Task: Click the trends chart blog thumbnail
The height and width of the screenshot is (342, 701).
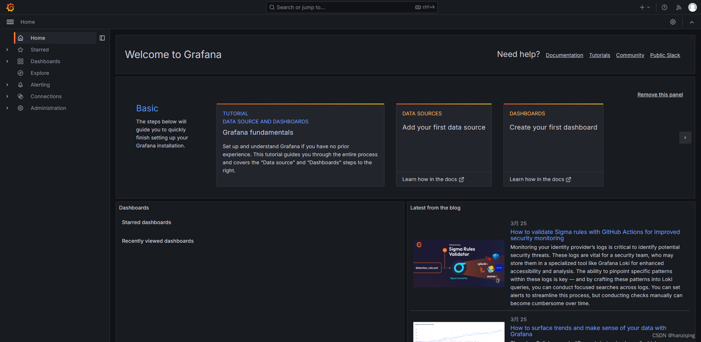Action: pyautogui.click(x=459, y=332)
